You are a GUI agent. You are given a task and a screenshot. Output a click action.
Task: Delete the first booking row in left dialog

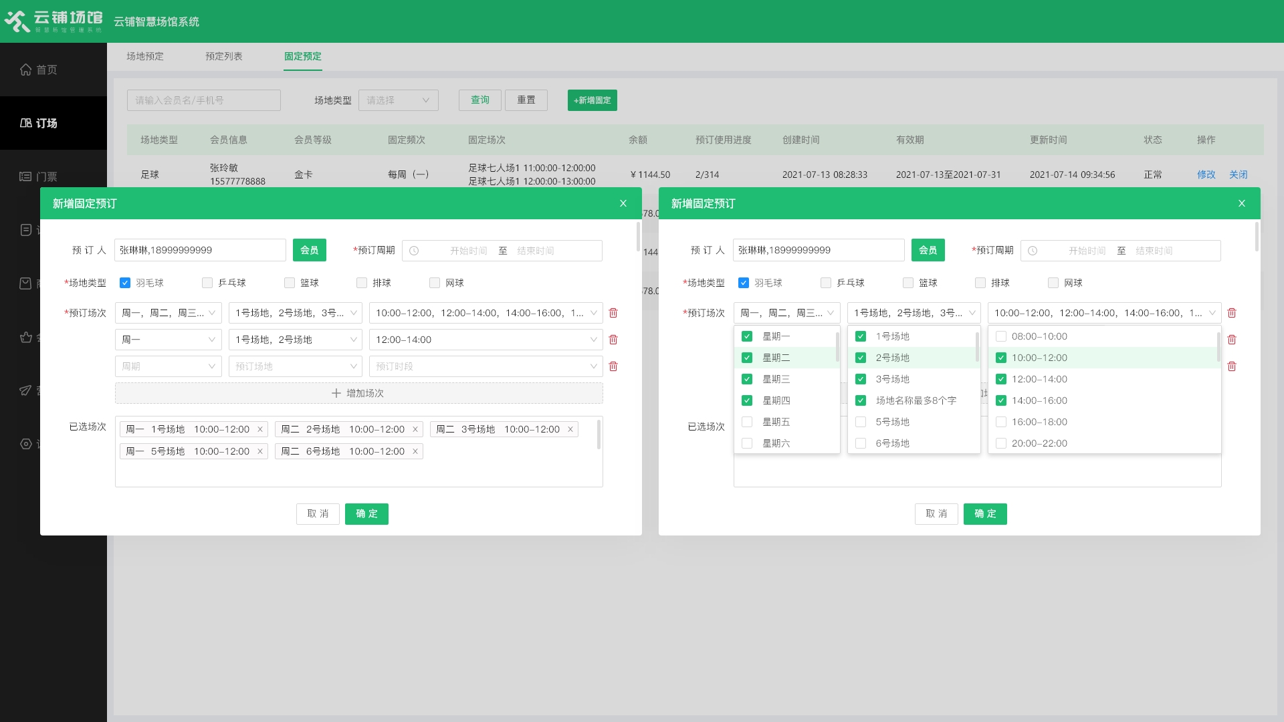coord(613,313)
